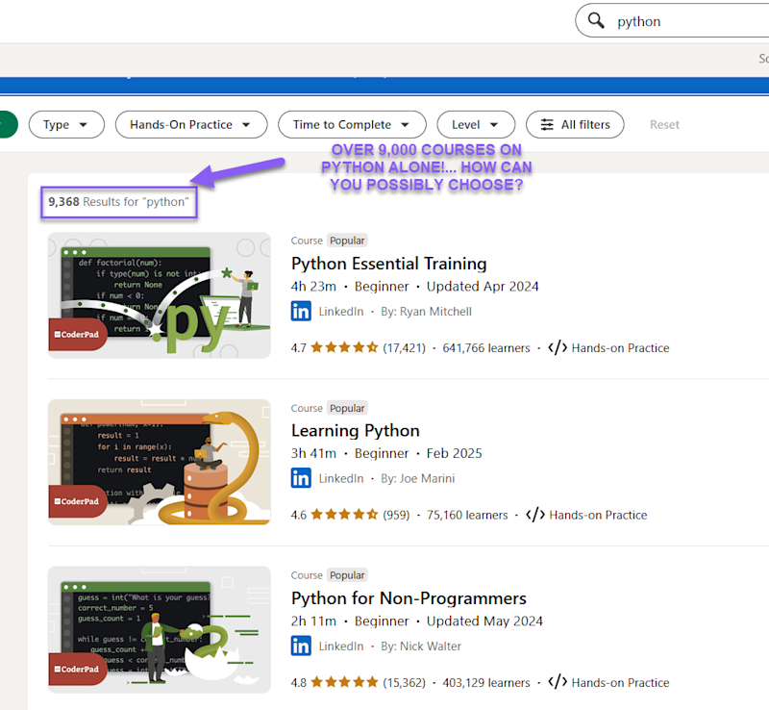This screenshot has width=769, height=710.
Task: Click Popular badge on Python for Non-Programmers
Action: tap(347, 575)
